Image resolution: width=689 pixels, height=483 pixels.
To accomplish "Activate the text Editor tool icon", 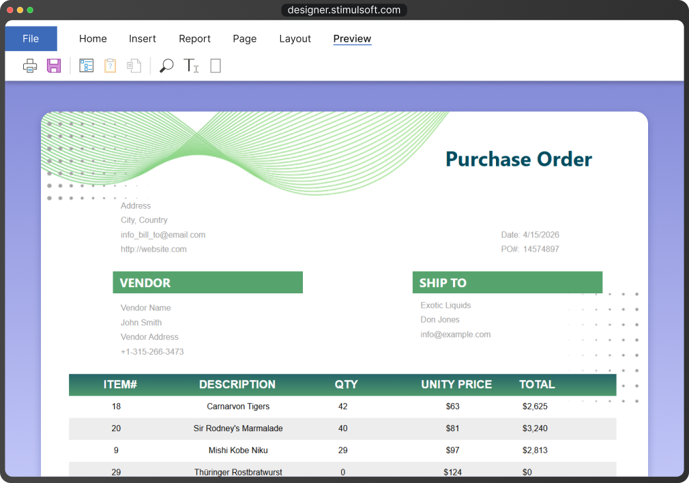I will [x=191, y=66].
